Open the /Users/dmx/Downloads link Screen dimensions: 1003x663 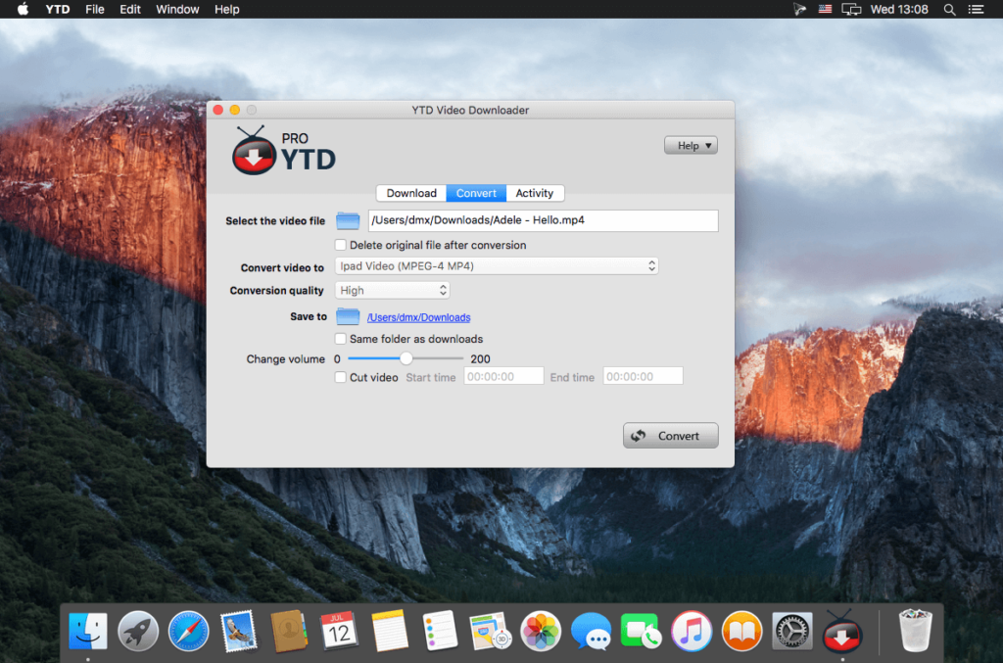[418, 316]
